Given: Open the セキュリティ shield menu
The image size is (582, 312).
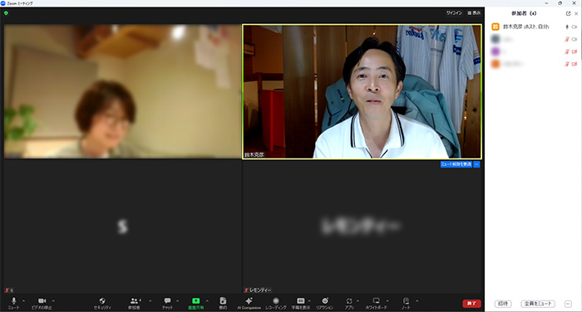Looking at the screenshot, I should click(x=102, y=303).
